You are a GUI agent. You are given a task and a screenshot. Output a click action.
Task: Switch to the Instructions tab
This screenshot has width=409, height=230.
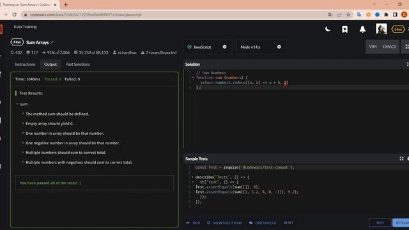point(25,64)
